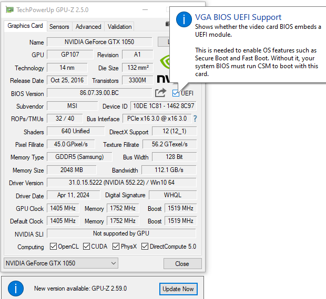326x299 pixels.
Task: Click the DirectX Support value 12 (12_1)
Action: pos(174,131)
